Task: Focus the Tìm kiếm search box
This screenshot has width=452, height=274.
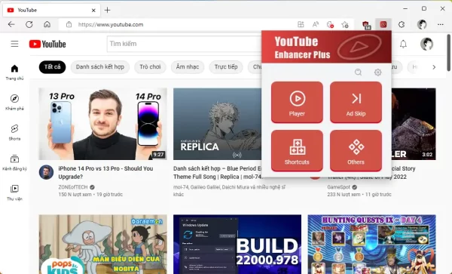Action: pyautogui.click(x=185, y=44)
